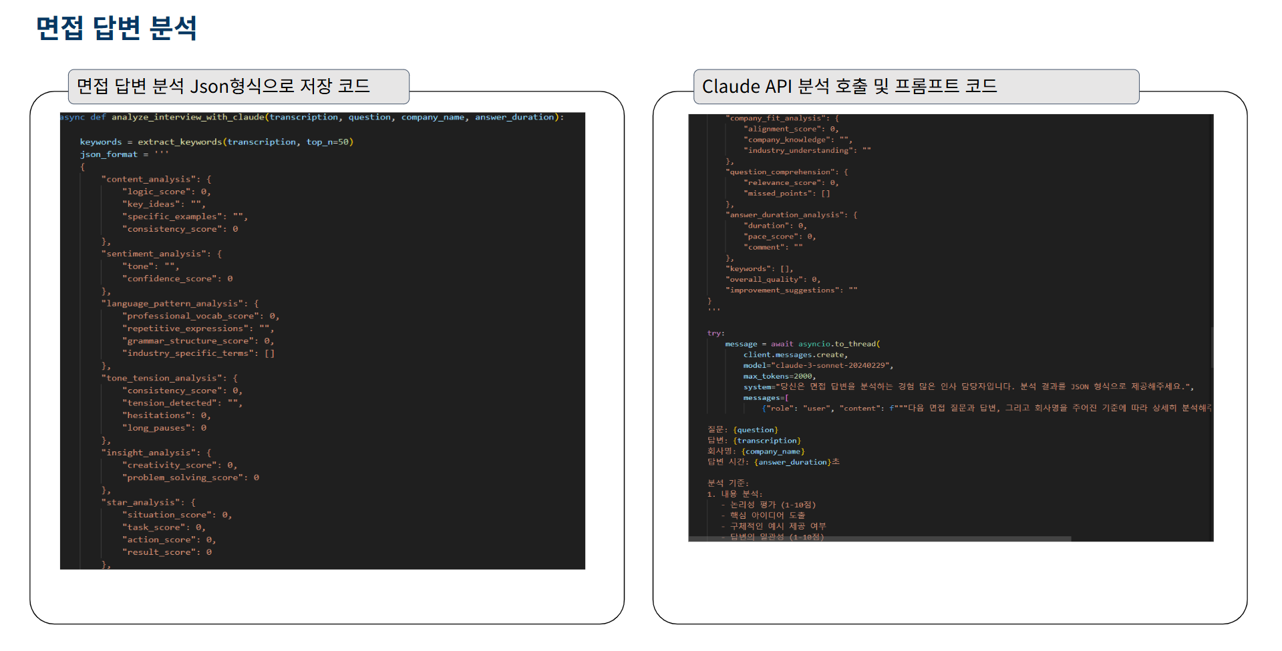
Task: Click the 'analyze_interview_with_claude' function name
Action: point(188,118)
